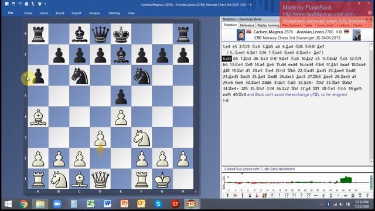Screen dimensions: 375x211
Task: Open the Insert ribbon tab
Action: point(44,13)
